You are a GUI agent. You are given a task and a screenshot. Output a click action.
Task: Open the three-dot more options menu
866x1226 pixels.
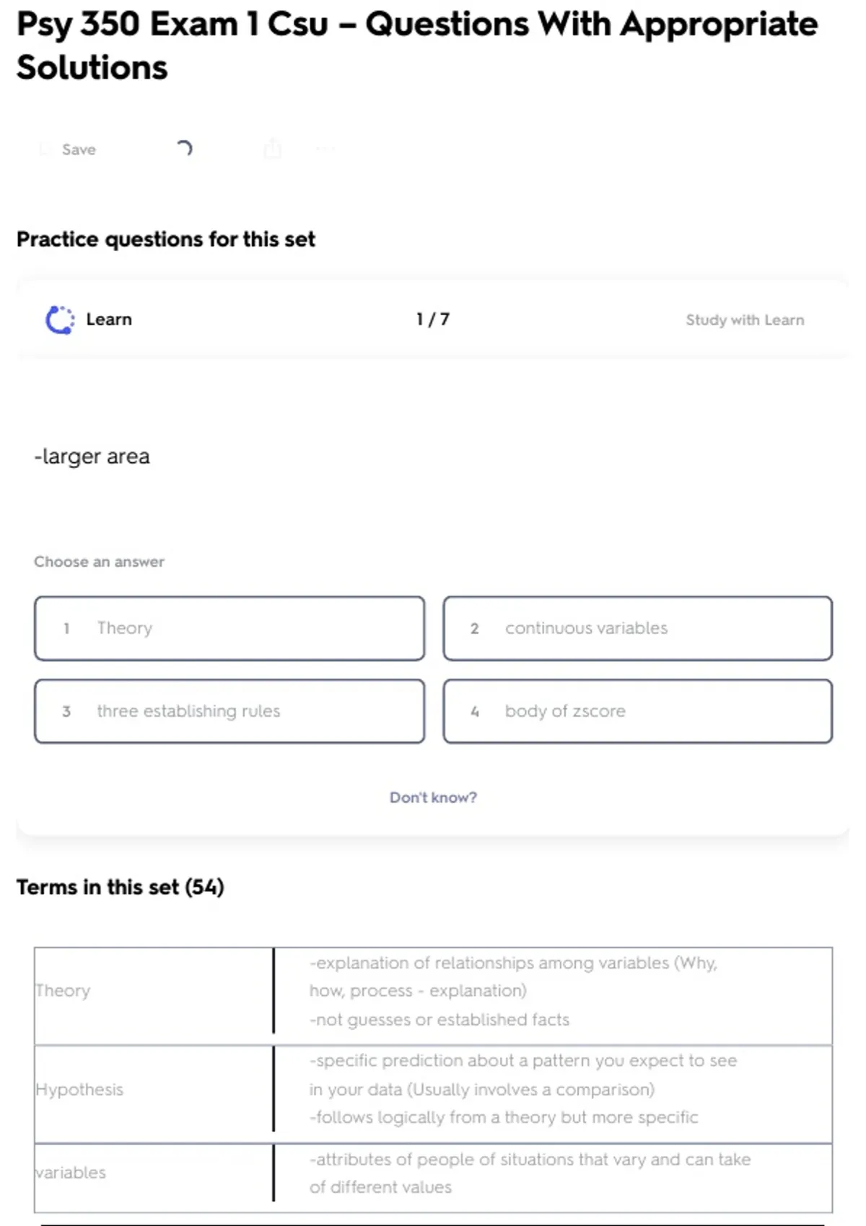325,149
